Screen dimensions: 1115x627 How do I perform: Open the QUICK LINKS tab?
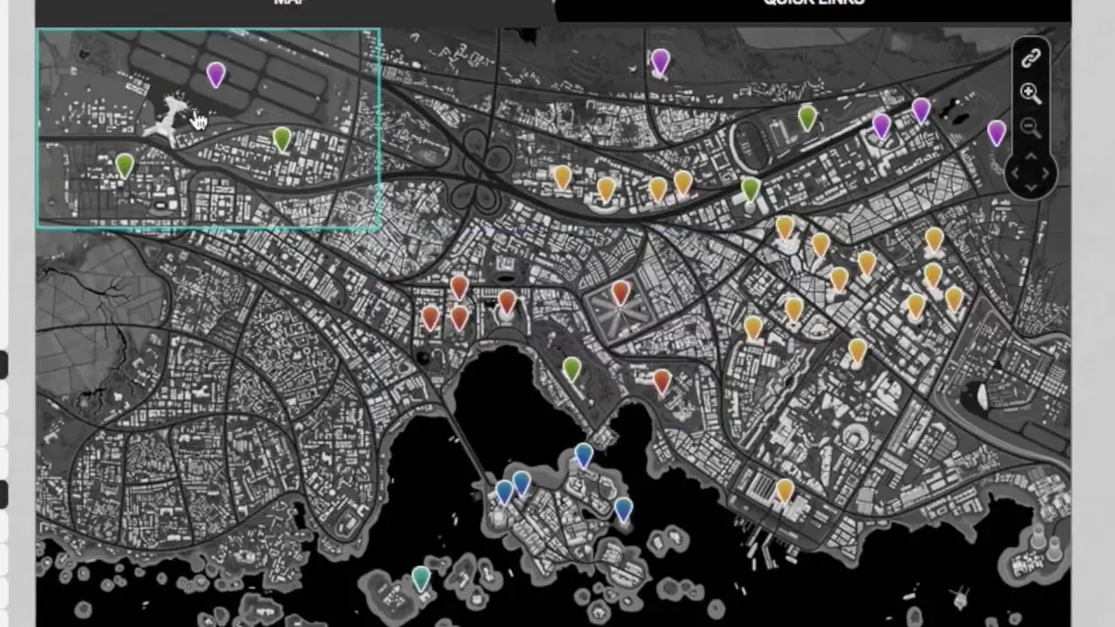(x=813, y=3)
